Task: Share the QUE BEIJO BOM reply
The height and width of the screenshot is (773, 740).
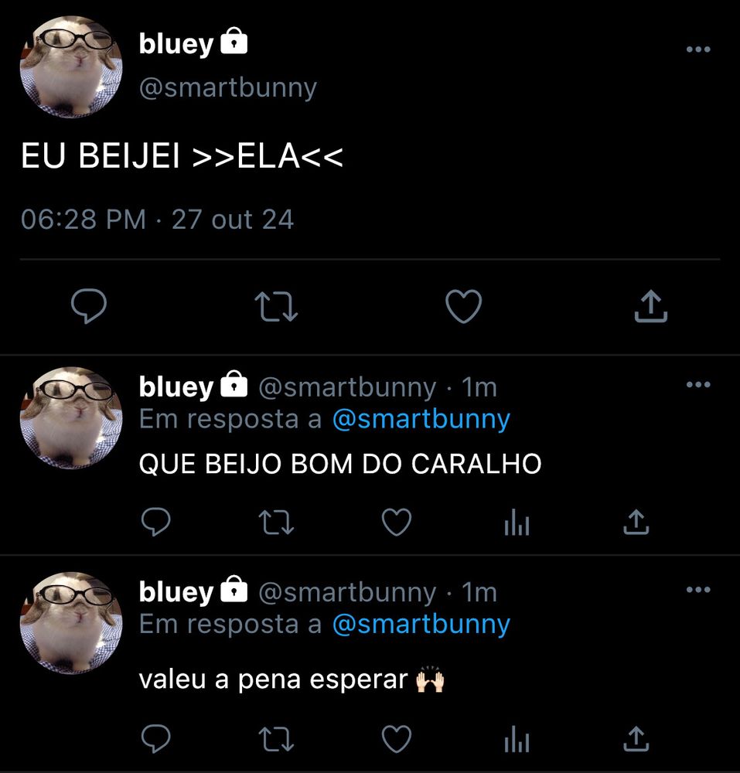Action: point(636,522)
